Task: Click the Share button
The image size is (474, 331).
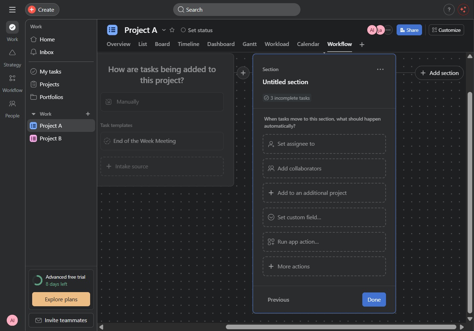Action: 409,30
